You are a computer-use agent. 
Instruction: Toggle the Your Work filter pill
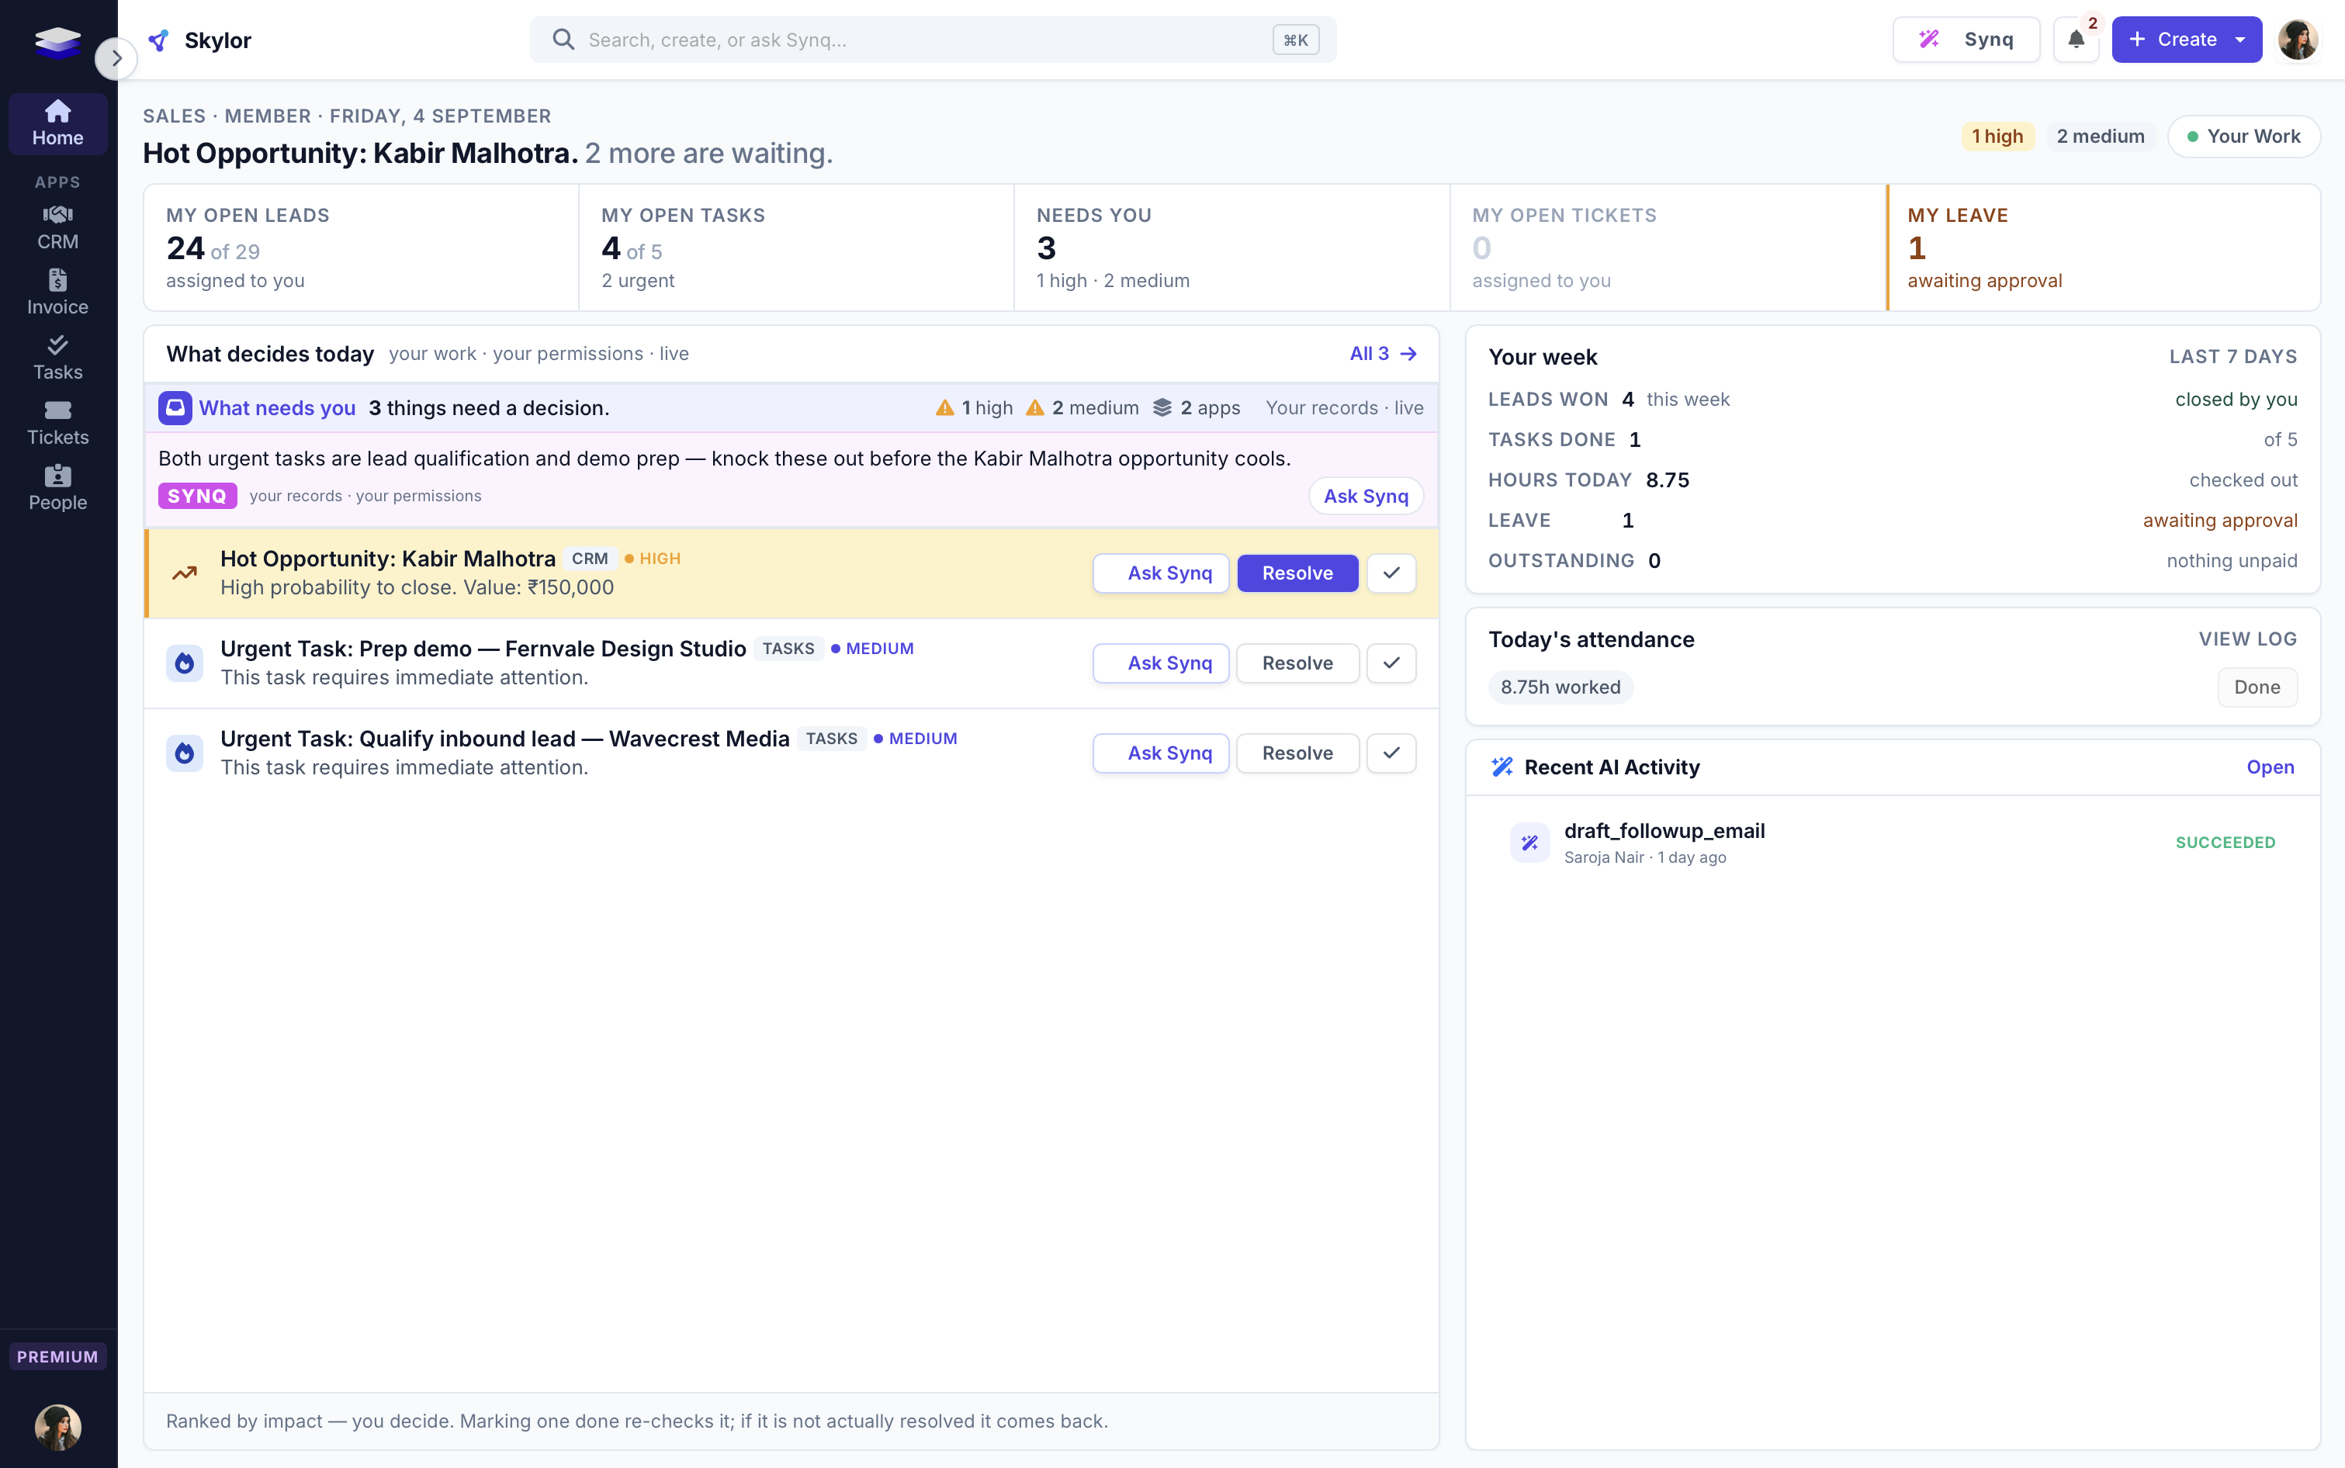tap(2244, 136)
